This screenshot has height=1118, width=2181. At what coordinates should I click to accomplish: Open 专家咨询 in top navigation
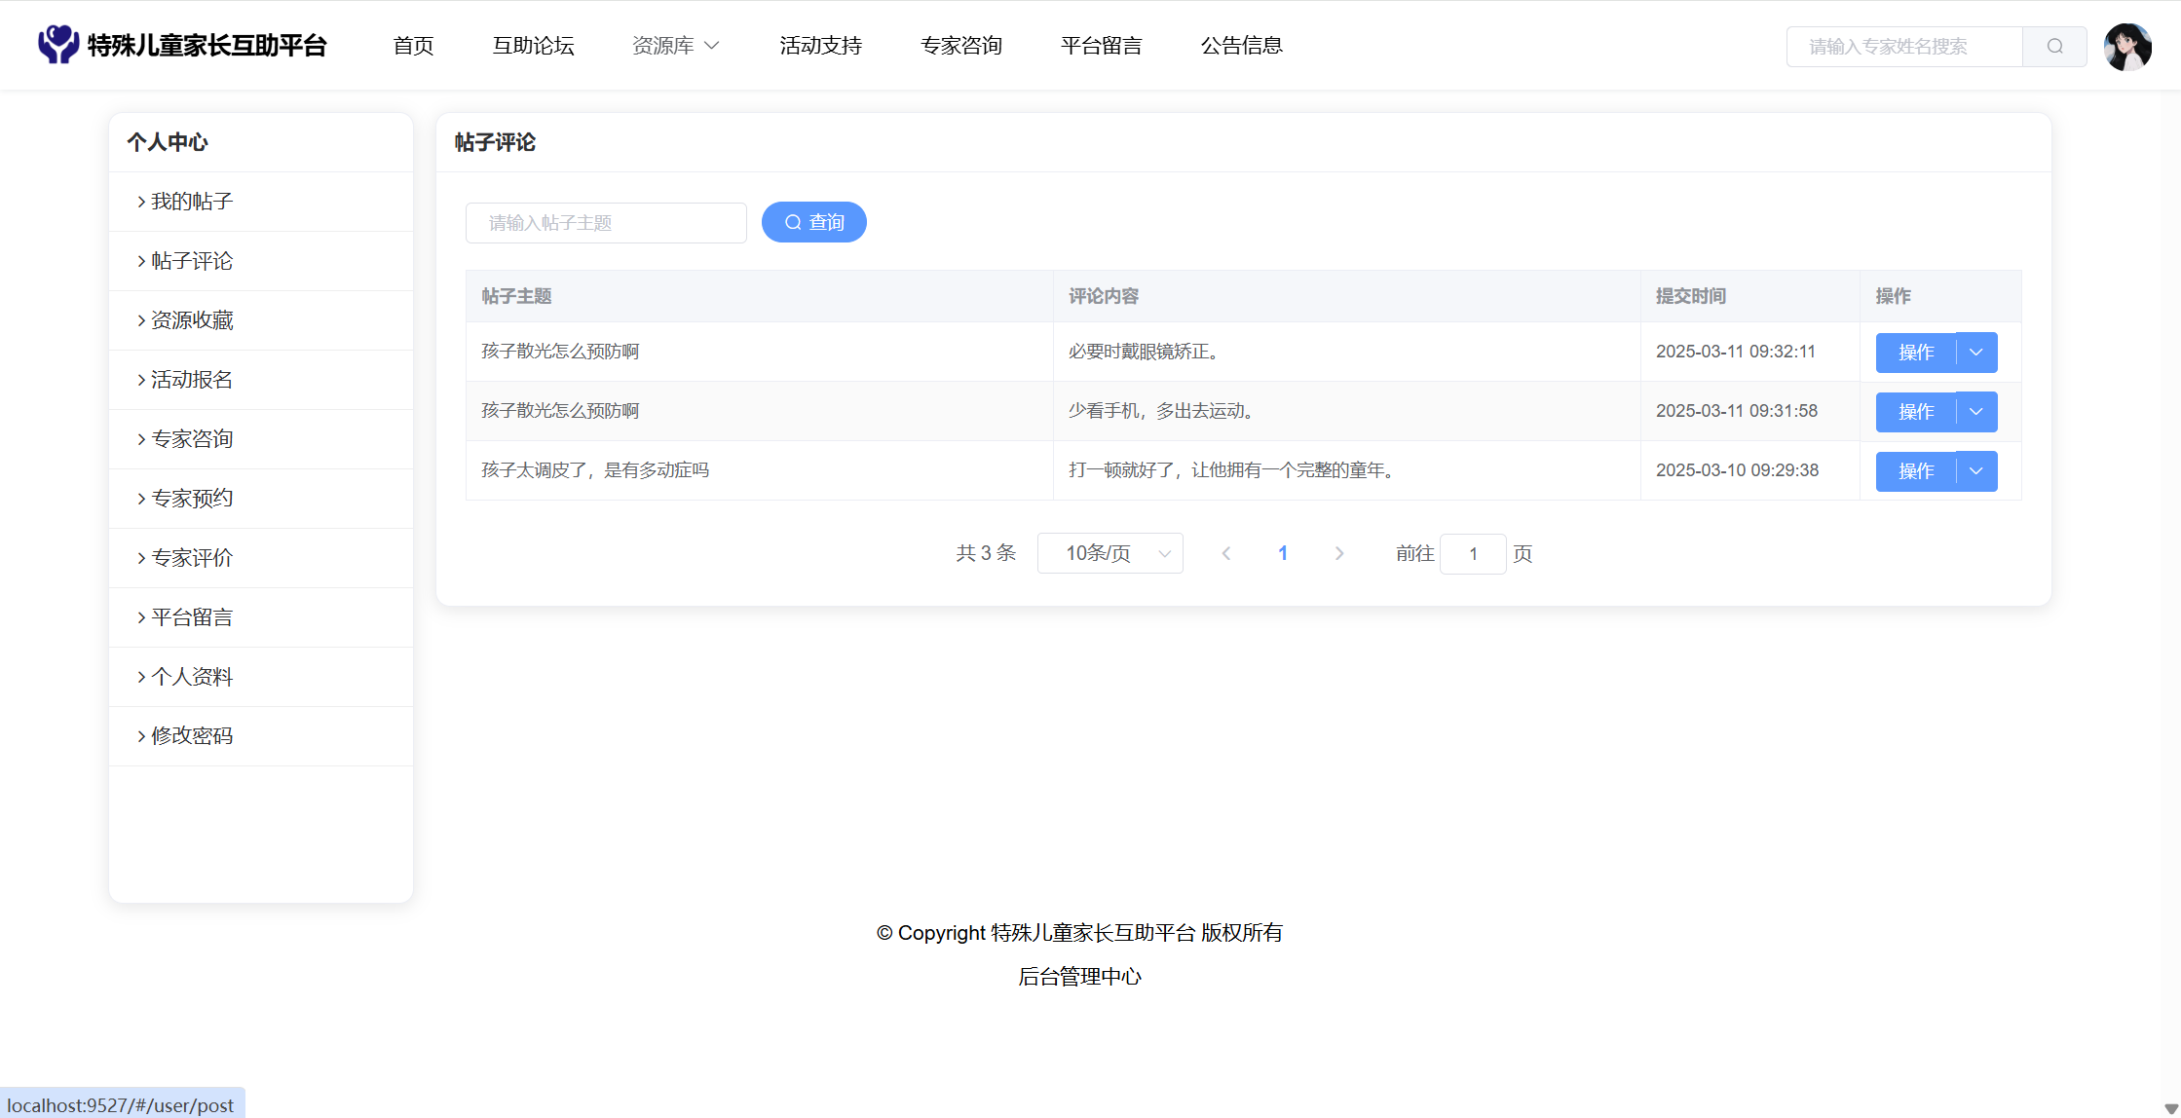960,46
